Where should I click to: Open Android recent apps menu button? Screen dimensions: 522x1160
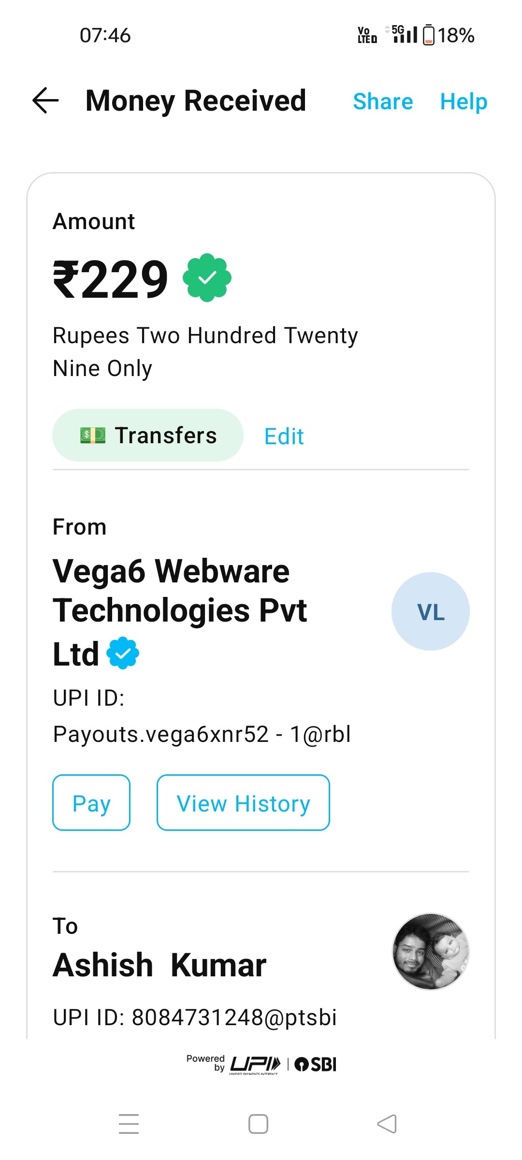129,1124
